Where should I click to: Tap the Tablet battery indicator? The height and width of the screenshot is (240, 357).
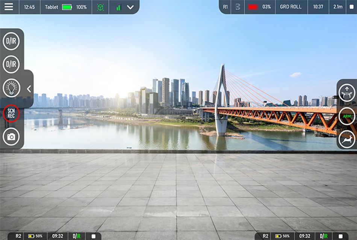(67, 7)
